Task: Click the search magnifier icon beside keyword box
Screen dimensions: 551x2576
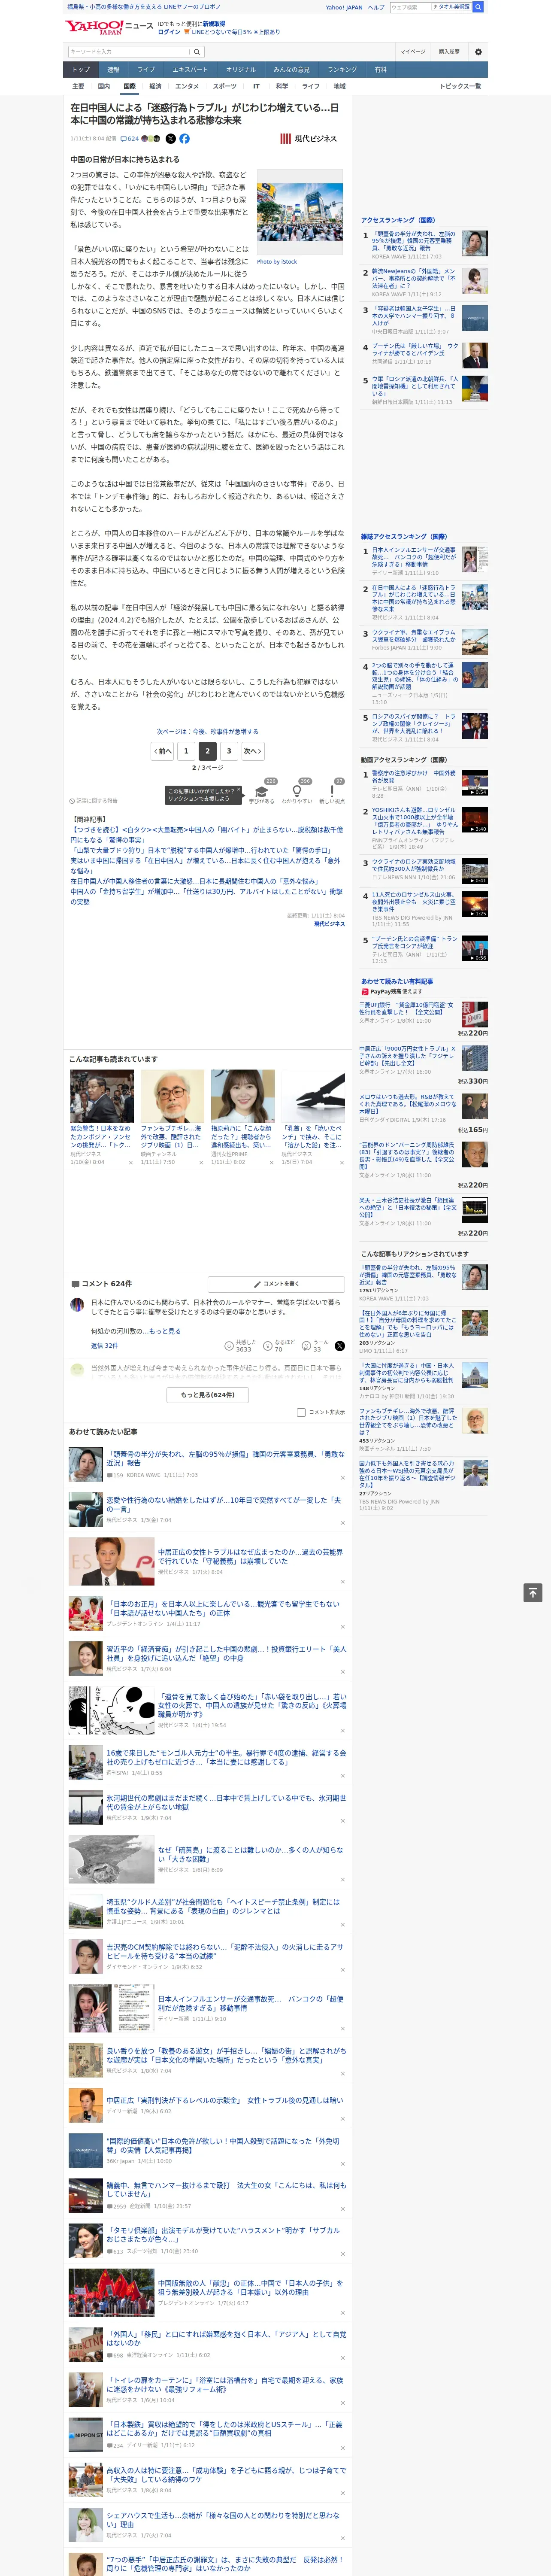Action: 197,52
